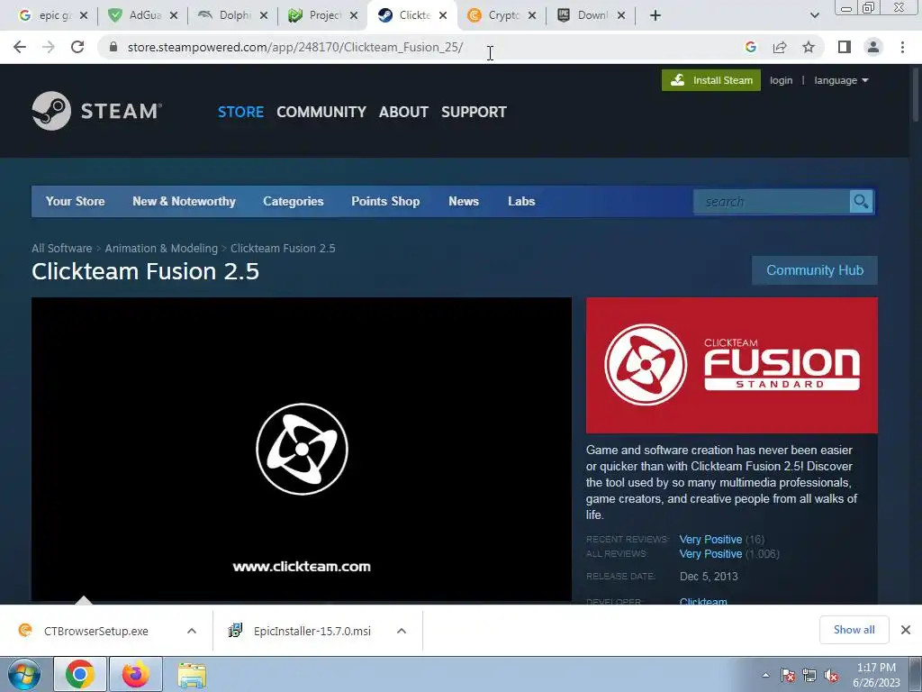Click the Steam logo

point(97,111)
